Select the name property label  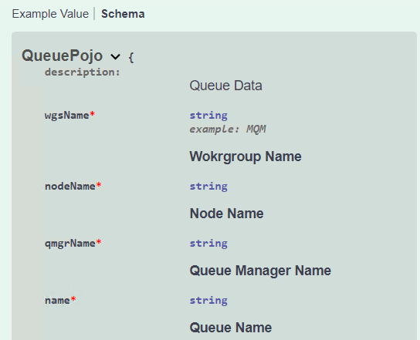57,301
